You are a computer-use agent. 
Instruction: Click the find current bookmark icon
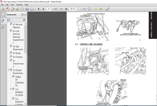click(x=24, y=20)
